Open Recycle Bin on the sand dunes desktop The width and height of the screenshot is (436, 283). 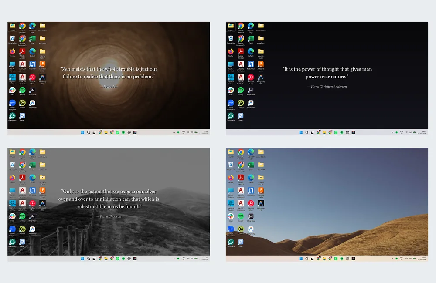(x=231, y=165)
